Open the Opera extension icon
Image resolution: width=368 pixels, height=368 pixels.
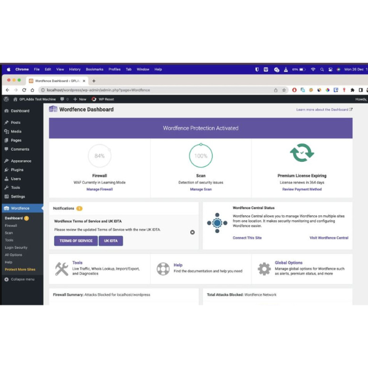pyautogui.click(x=294, y=90)
